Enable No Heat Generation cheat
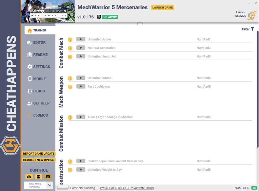This screenshot has height=191, width=259. pyautogui.click(x=81, y=48)
